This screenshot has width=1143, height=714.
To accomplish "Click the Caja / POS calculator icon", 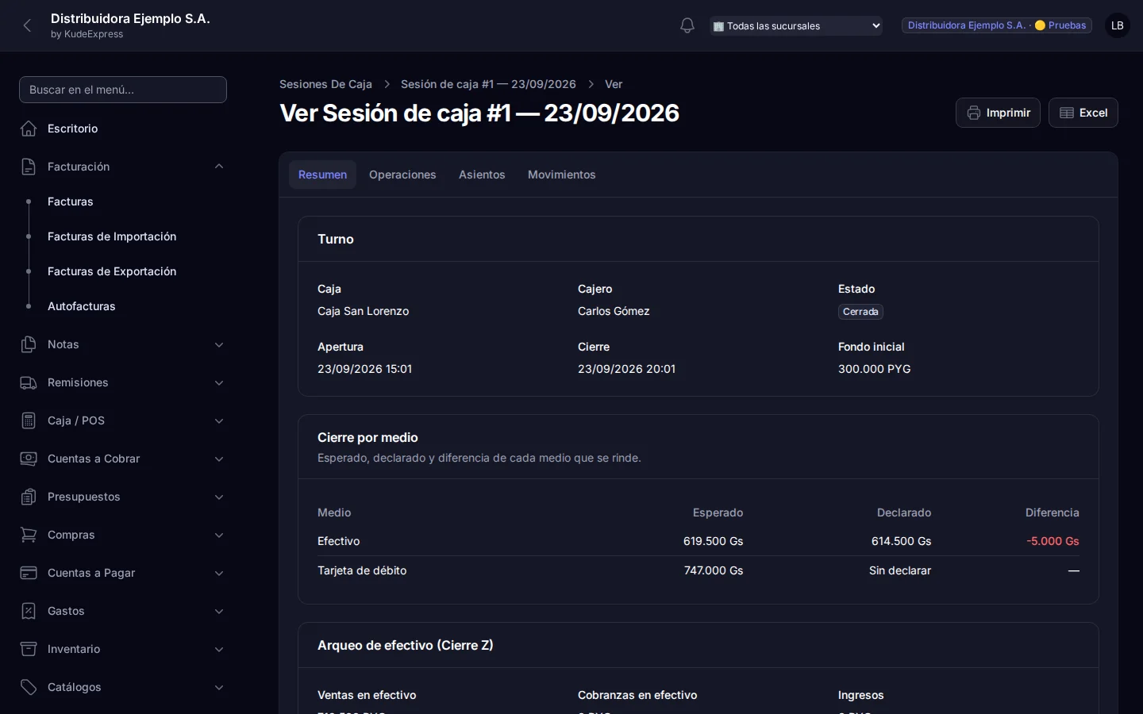I will pyautogui.click(x=29, y=420).
